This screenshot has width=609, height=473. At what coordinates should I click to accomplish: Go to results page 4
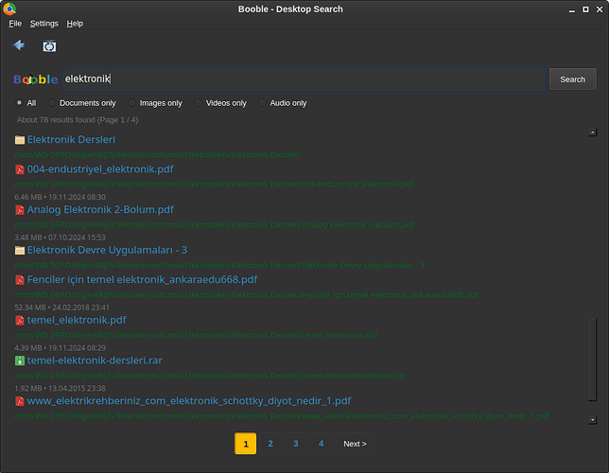pyautogui.click(x=321, y=444)
